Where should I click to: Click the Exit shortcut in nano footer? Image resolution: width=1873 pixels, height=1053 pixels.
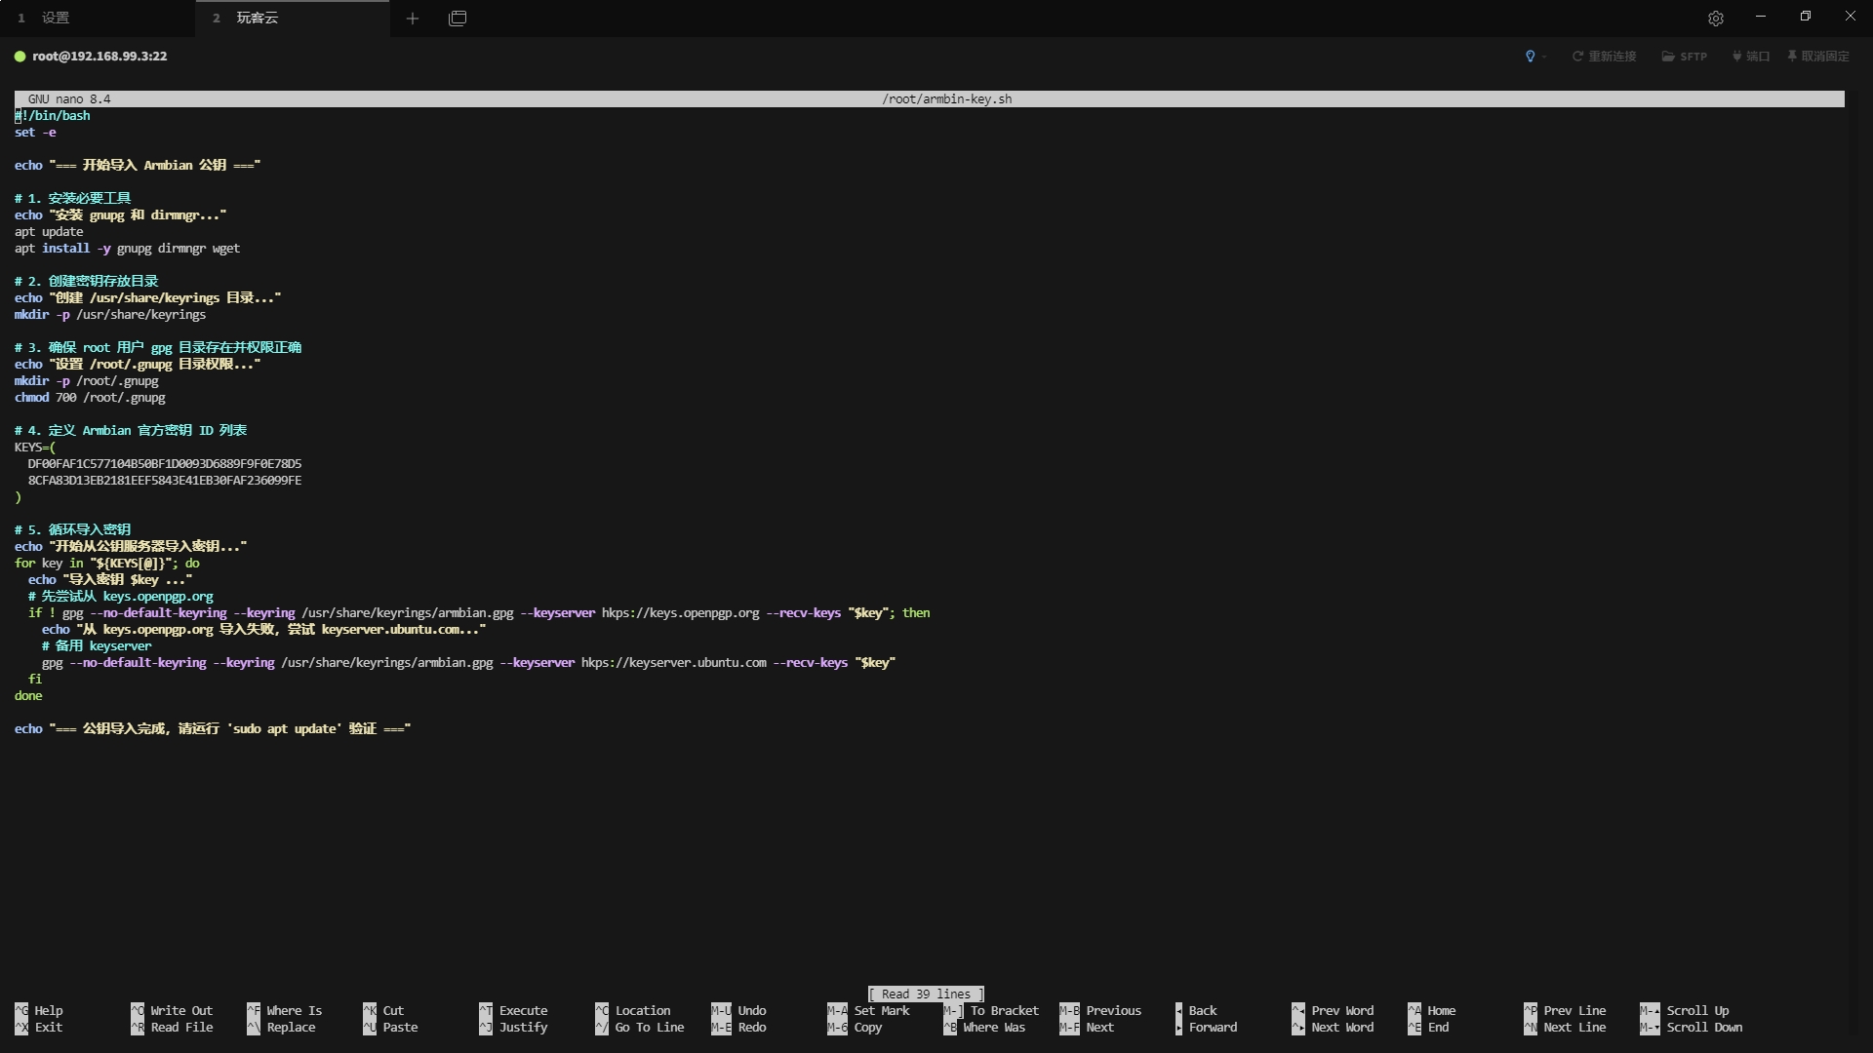tap(39, 1028)
